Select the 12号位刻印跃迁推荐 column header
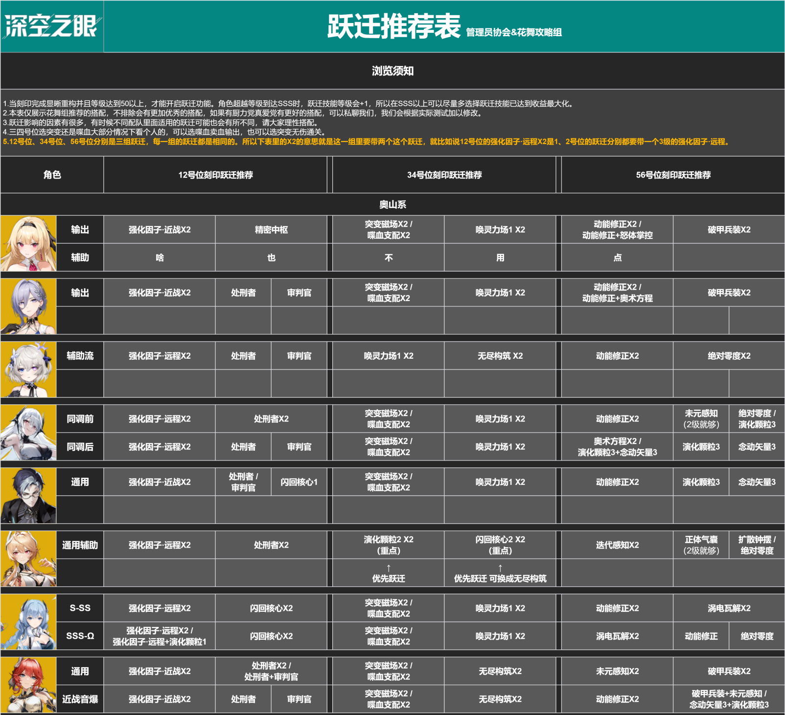Viewport: 785px width, 715px height. [215, 175]
